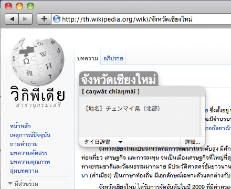Click the dictionary popup vertical scrollbar
The image size is (231, 189).
tap(202, 117)
